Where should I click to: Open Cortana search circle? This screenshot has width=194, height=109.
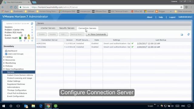(11, 106)
